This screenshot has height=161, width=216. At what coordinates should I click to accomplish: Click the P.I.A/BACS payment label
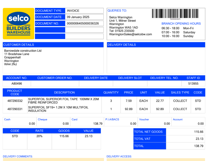coord(112,119)
